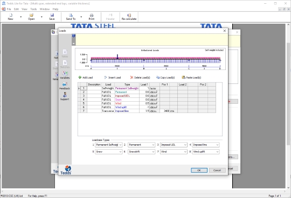Close the Loads dialog
Viewport: 291px width, 198px height.
click(x=225, y=31)
